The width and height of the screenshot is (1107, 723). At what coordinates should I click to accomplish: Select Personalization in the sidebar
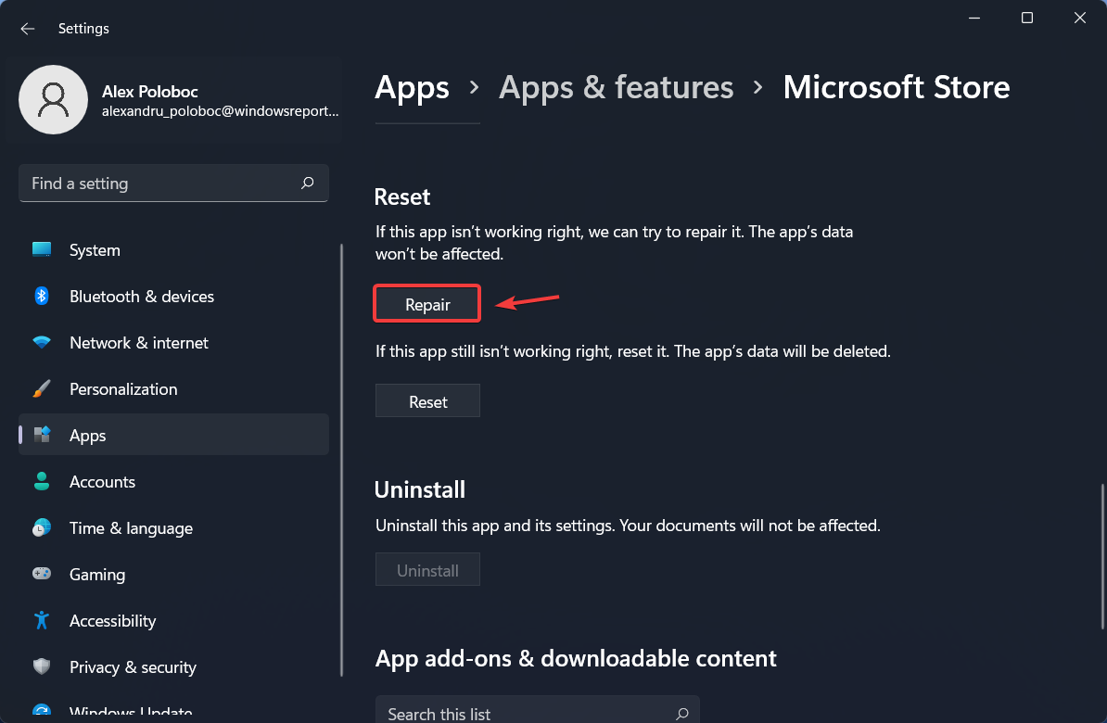173,389
